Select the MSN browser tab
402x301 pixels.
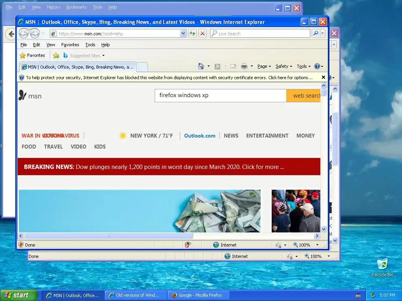78,67
